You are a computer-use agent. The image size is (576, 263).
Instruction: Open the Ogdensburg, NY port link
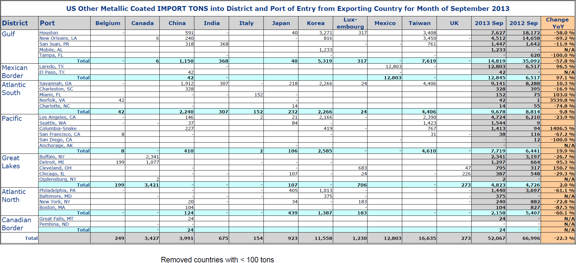[x=58, y=179]
